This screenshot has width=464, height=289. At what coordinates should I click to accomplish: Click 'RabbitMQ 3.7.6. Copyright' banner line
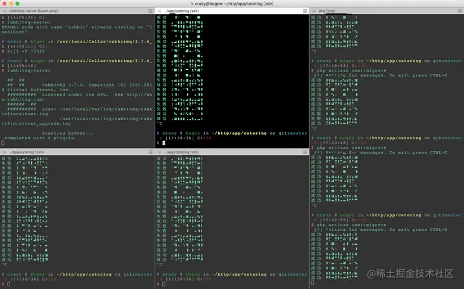point(97,85)
